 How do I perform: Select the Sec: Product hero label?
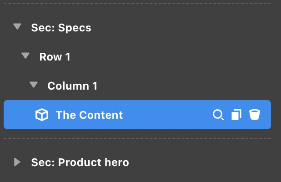(80, 162)
